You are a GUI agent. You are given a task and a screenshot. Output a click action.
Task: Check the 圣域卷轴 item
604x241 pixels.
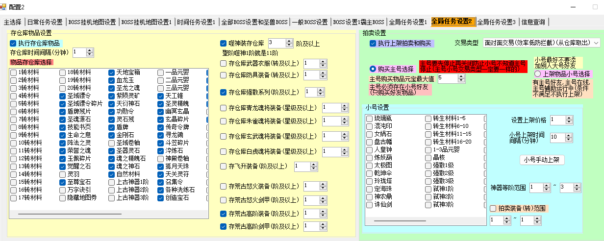(112, 143)
